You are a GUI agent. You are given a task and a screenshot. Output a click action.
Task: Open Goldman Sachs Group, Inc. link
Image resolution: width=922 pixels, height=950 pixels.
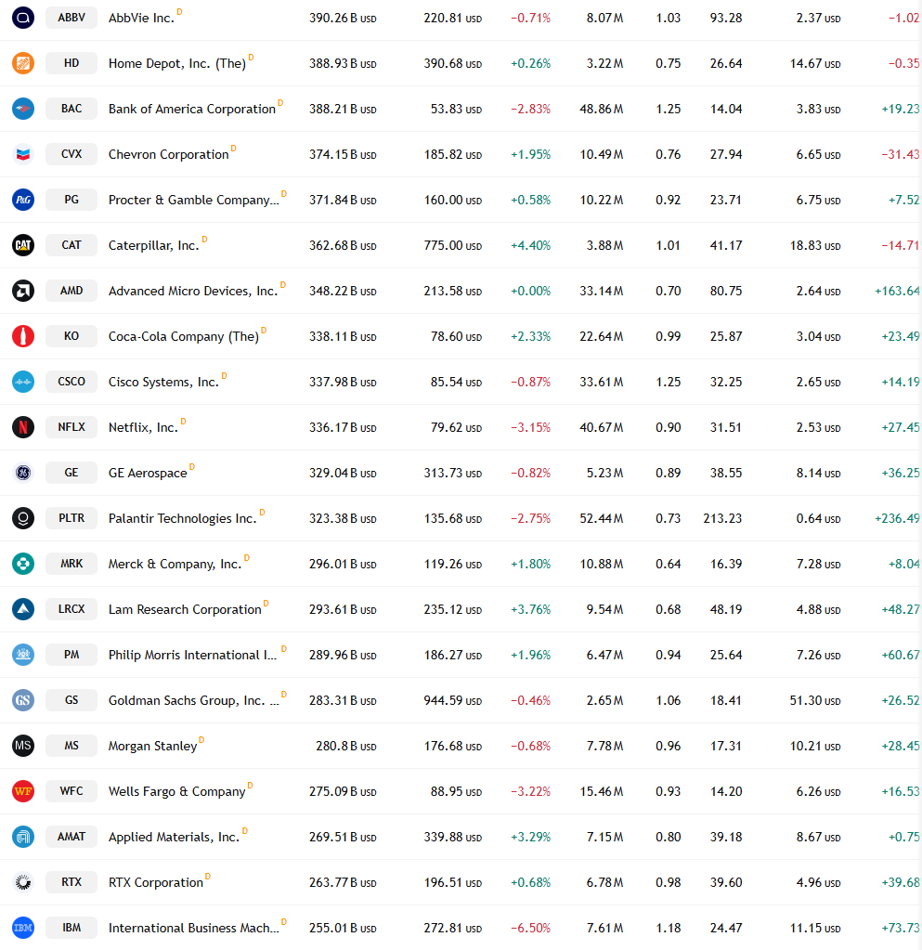click(194, 700)
